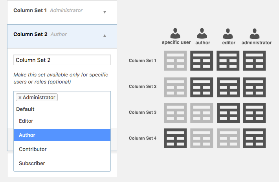Collapse Column Set 2 panel arrow

(105, 36)
